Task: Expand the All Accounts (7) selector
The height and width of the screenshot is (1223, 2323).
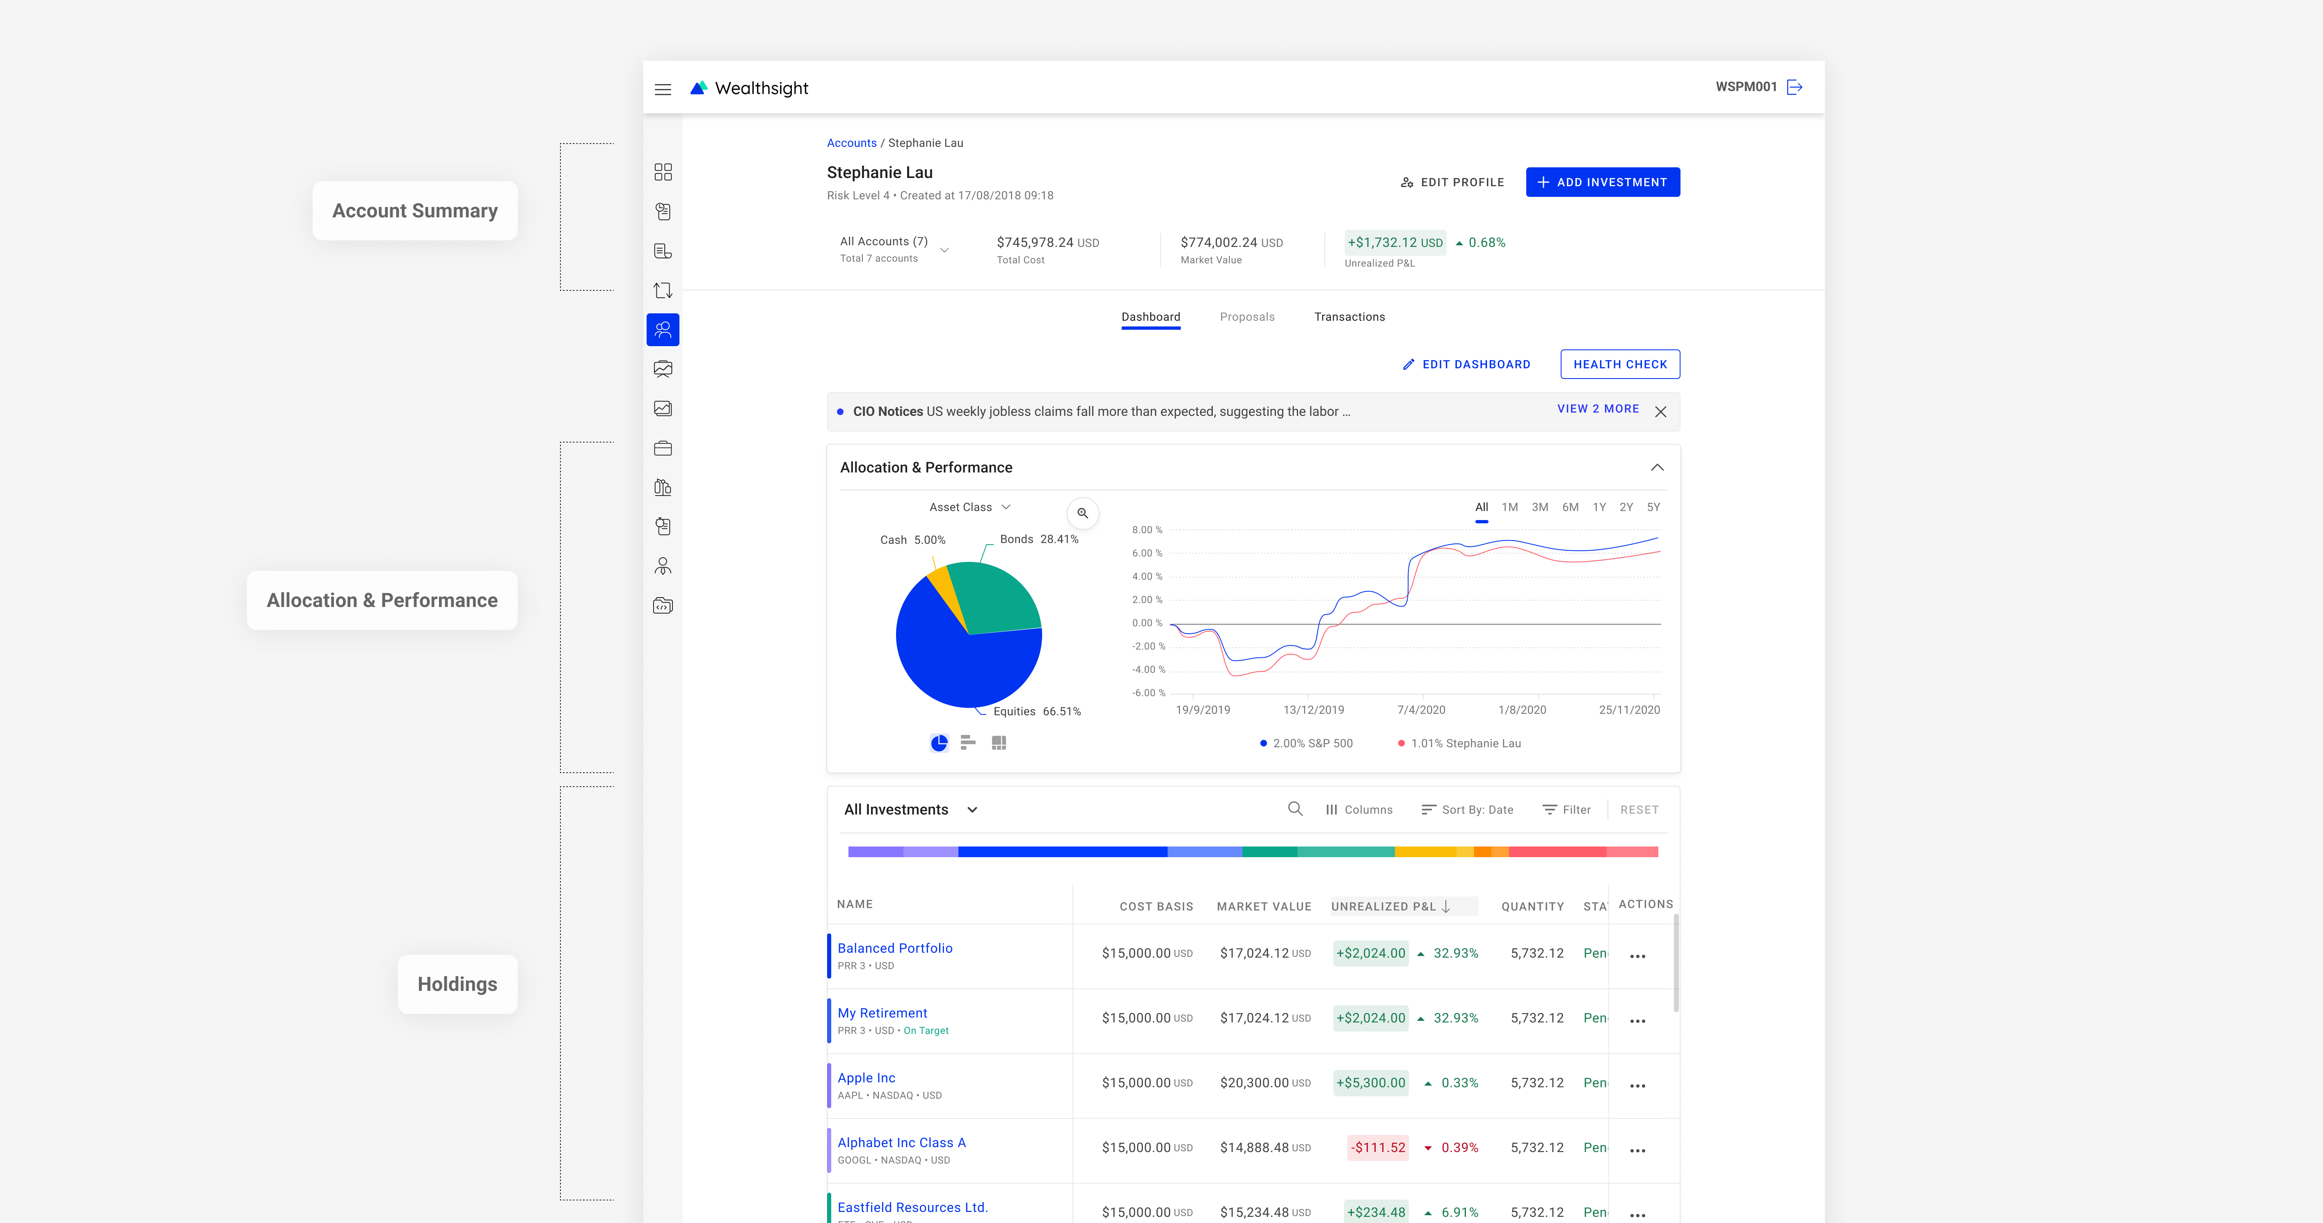Action: (x=894, y=250)
